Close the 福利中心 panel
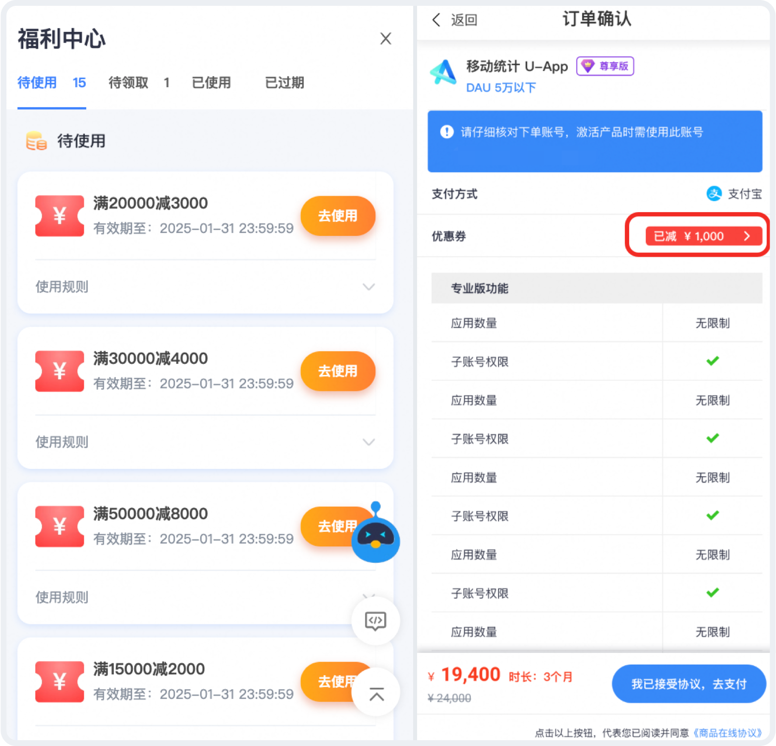This screenshot has height=746, width=776. (386, 39)
